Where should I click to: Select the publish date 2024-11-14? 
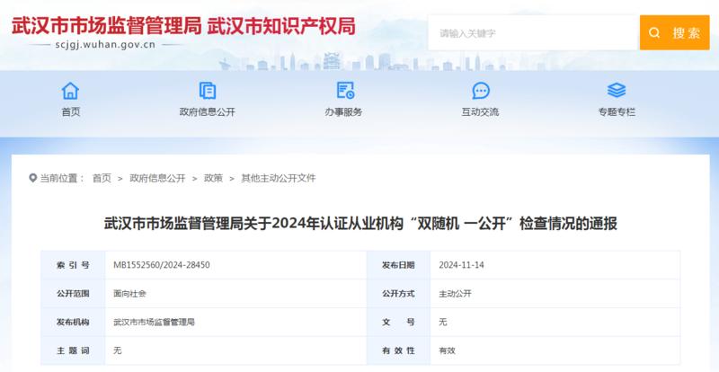coord(461,265)
